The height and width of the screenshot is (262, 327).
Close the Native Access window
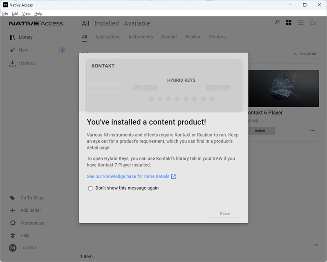[319, 5]
